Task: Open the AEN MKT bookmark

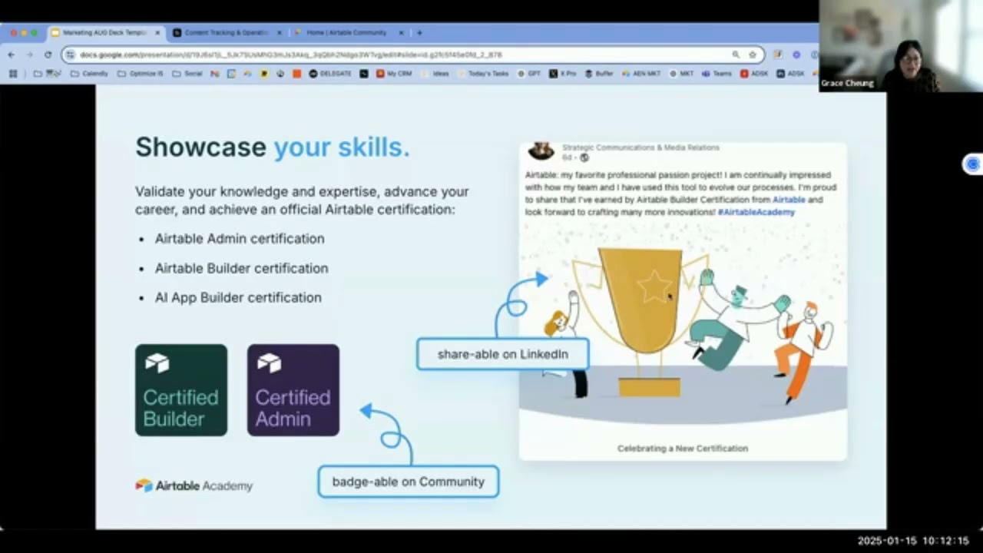Action: pyautogui.click(x=641, y=74)
